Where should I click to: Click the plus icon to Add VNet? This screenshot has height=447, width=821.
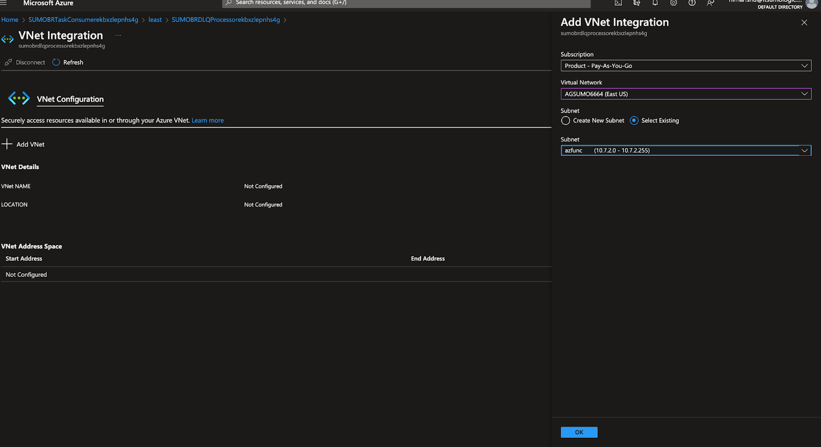point(7,144)
